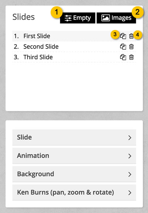Screen dimensions: 148x213
Task: Add slides from Images
Action: [116, 18]
